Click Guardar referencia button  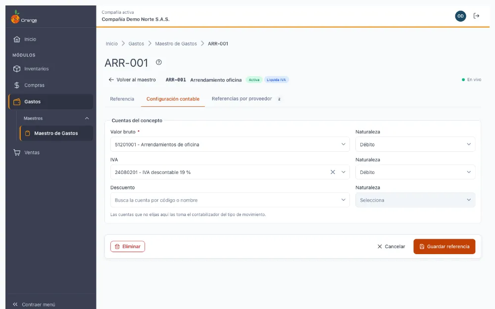point(444,247)
